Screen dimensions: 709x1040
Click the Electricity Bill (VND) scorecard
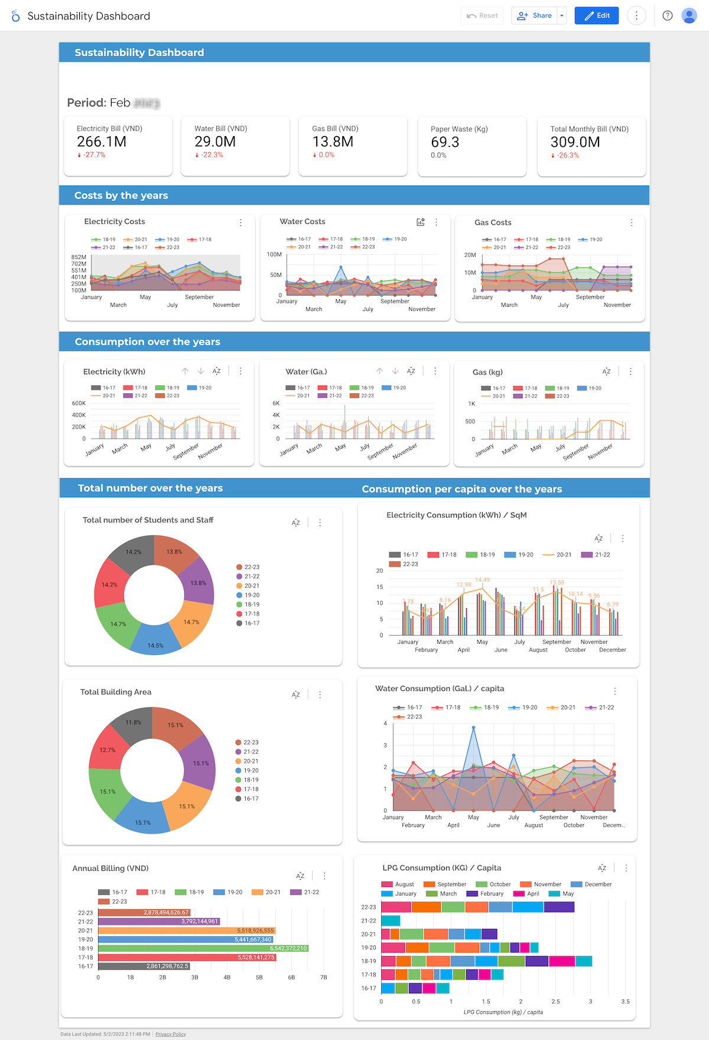pyautogui.click(x=118, y=145)
